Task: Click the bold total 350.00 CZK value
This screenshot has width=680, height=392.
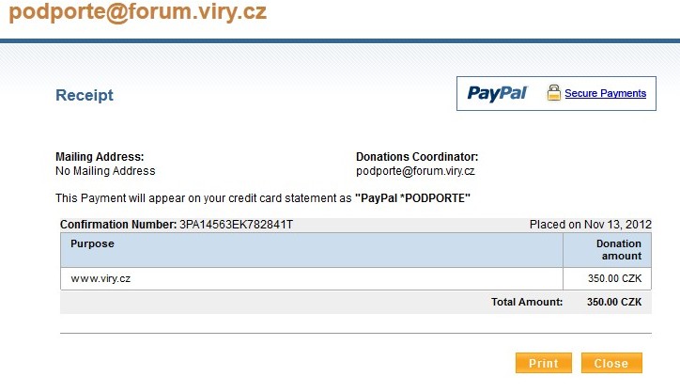Action: click(x=613, y=302)
